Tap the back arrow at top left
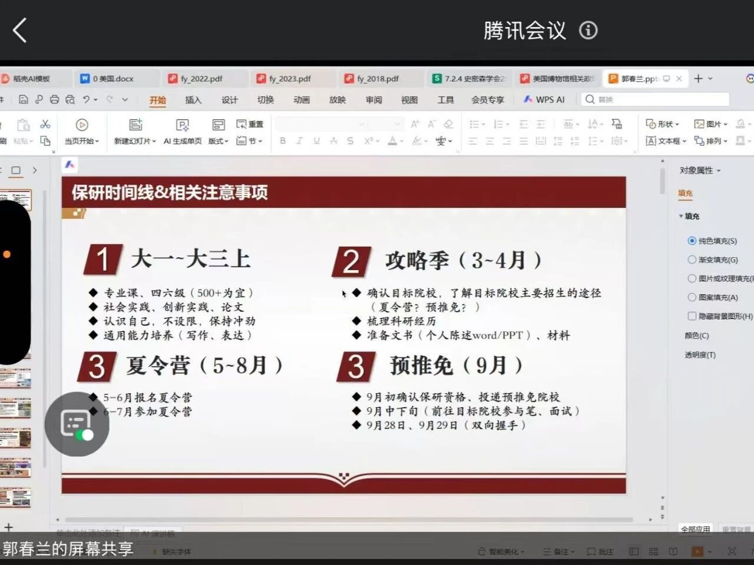754x565 pixels. tap(20, 31)
